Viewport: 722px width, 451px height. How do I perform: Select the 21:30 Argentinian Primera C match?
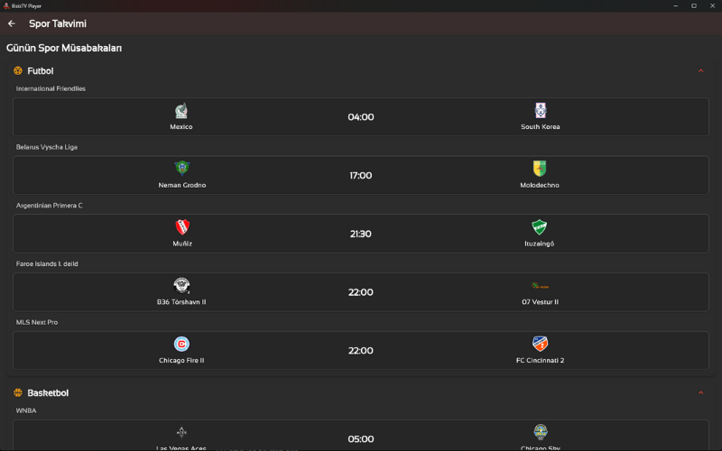pos(361,234)
